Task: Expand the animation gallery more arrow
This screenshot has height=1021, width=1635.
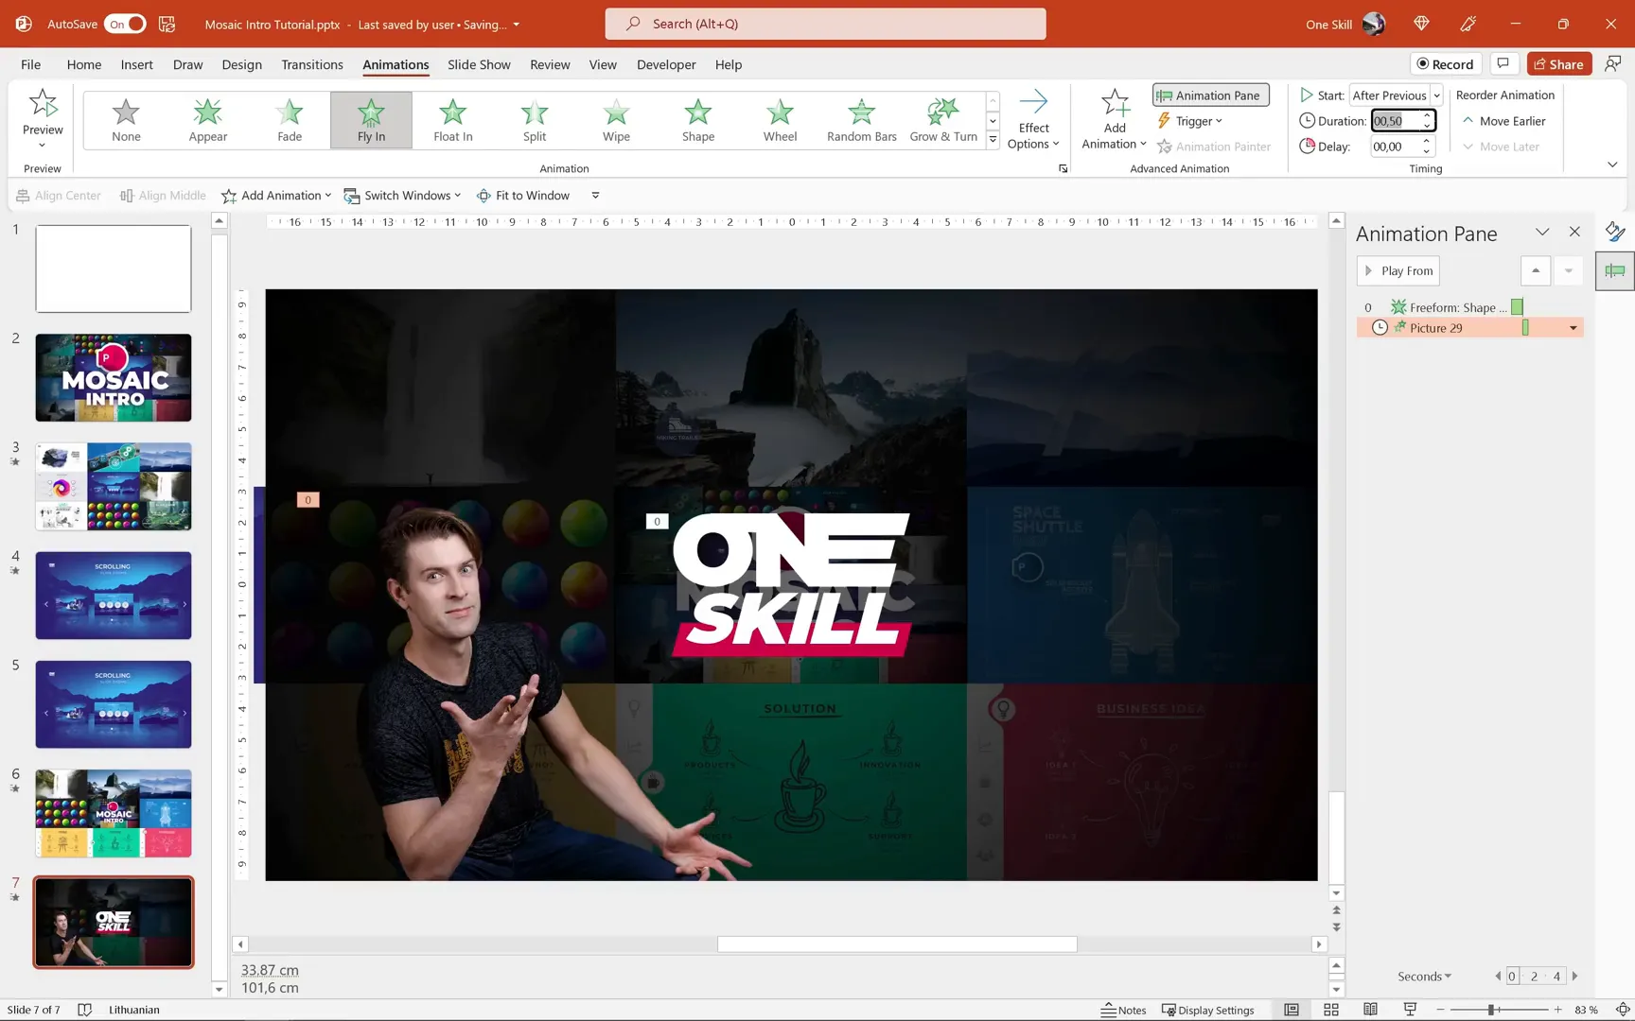Action: pos(993,140)
